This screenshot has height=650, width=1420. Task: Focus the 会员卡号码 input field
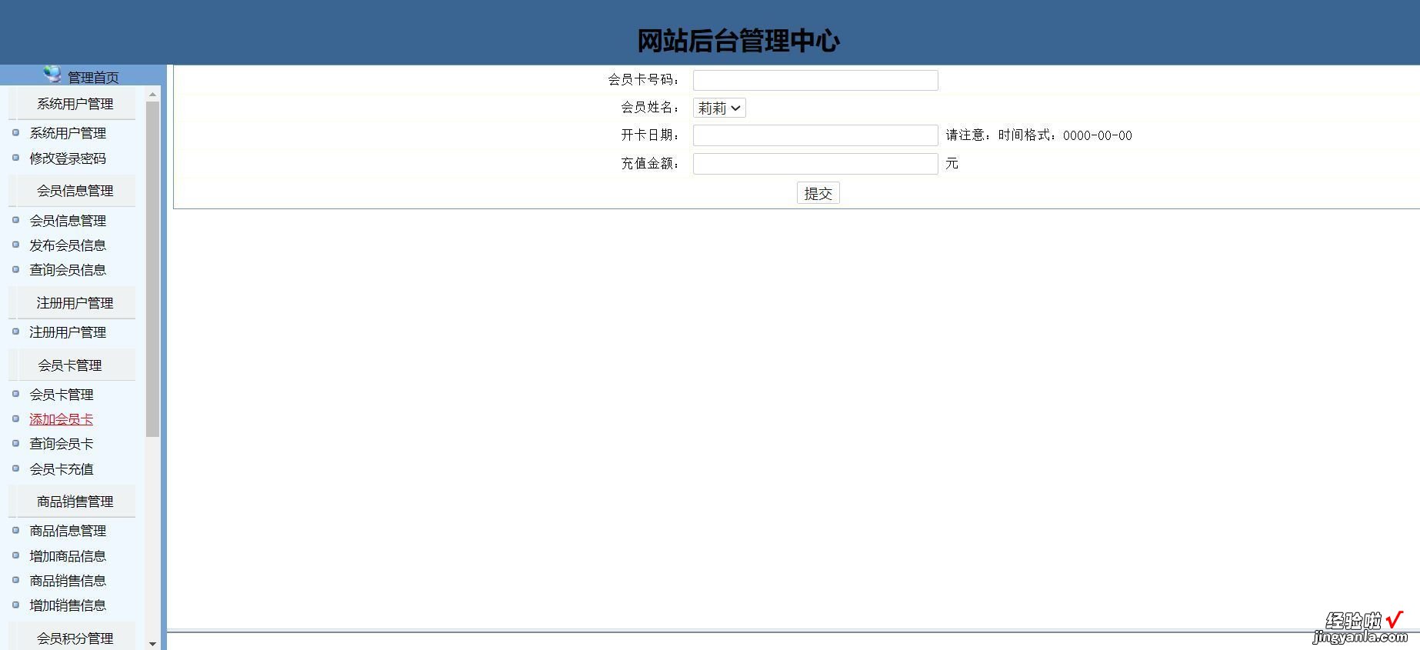815,80
